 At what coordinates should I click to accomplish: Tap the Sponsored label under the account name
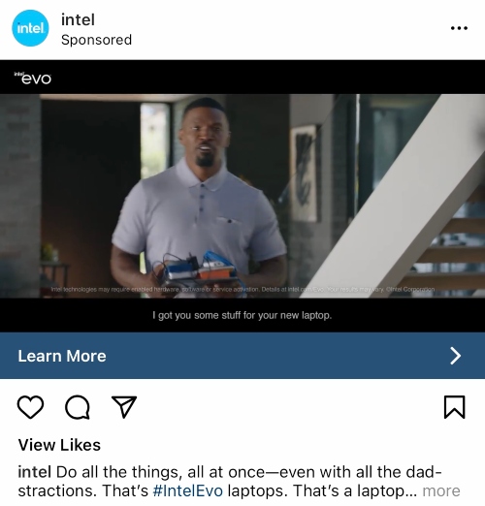click(96, 40)
